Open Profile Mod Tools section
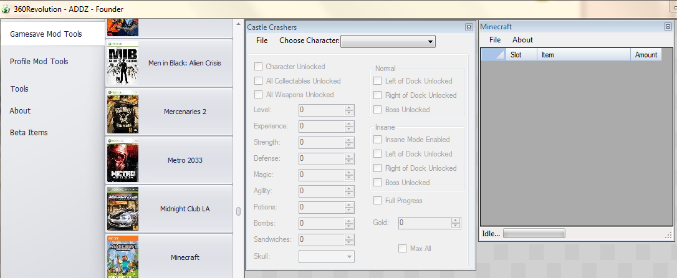This screenshot has height=278, width=677. [39, 62]
